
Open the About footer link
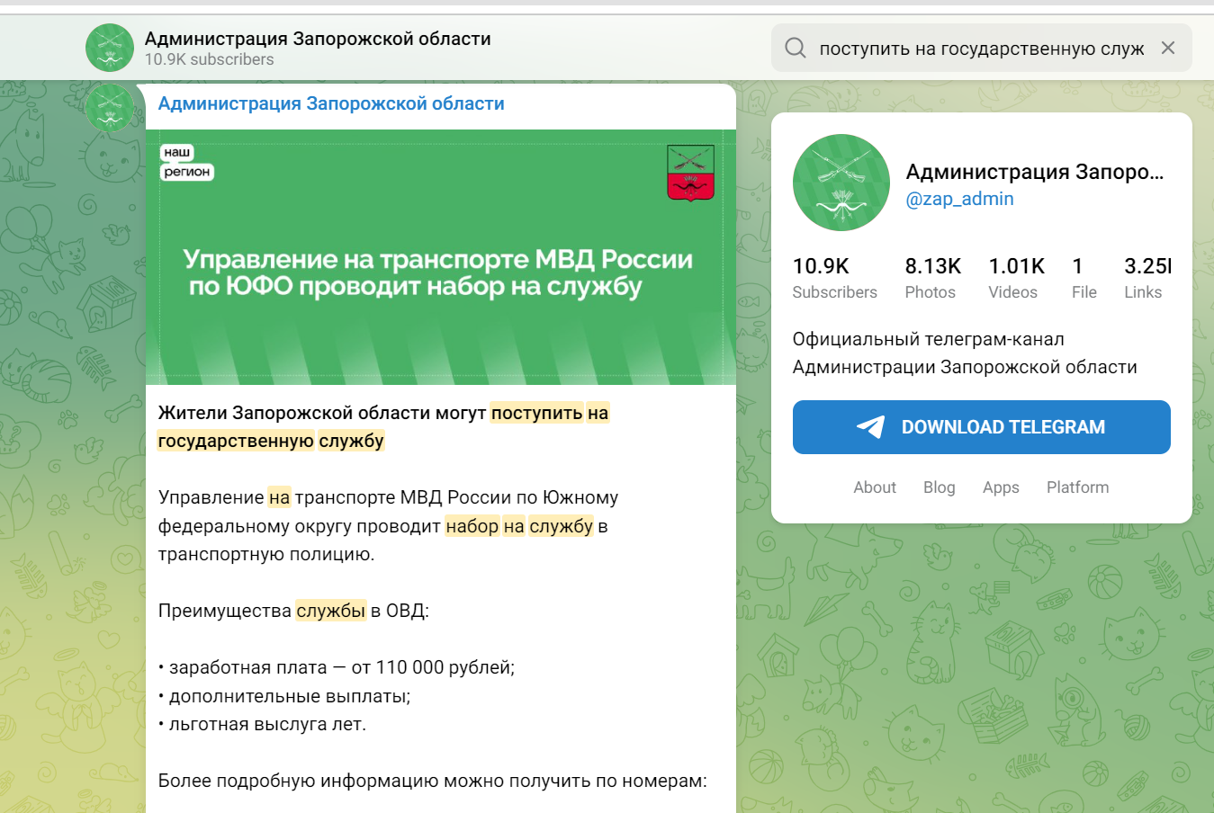coord(874,487)
